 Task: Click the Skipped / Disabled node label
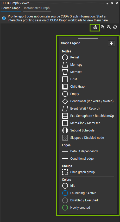(x=87, y=138)
